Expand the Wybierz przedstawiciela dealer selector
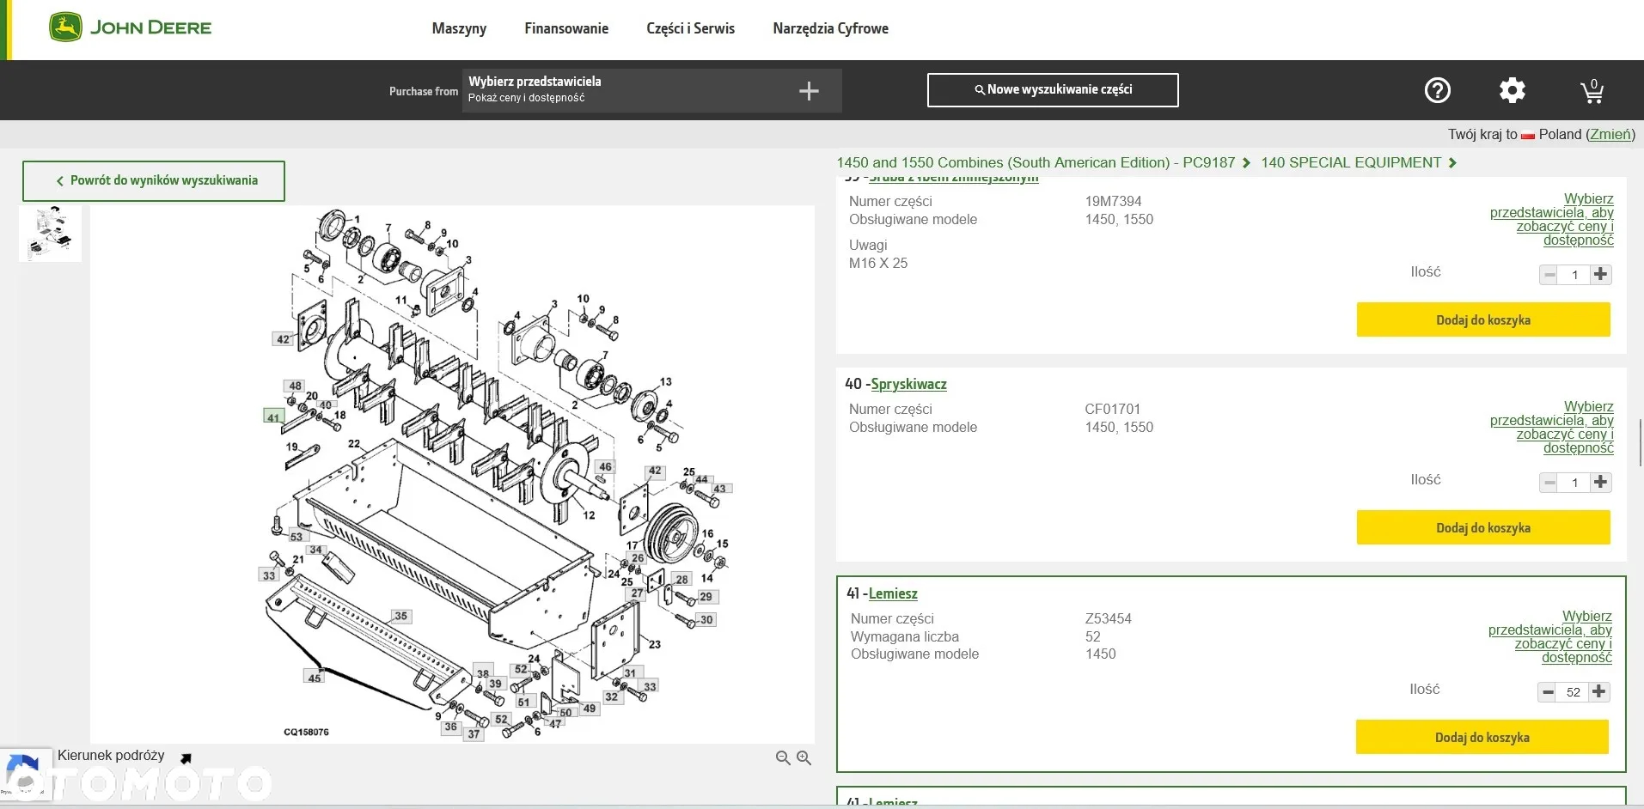Screen dimensions: 1644x809 [651, 90]
